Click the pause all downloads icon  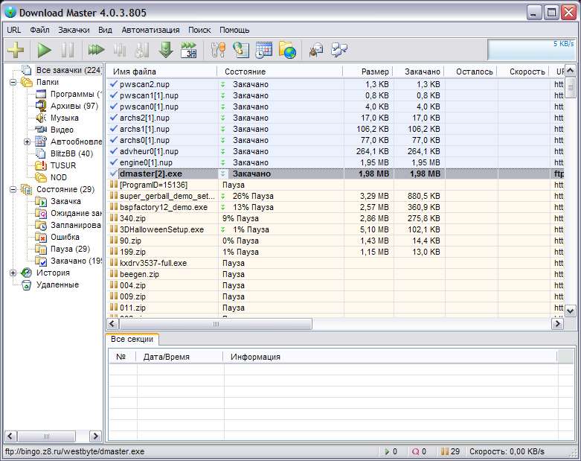pos(119,50)
